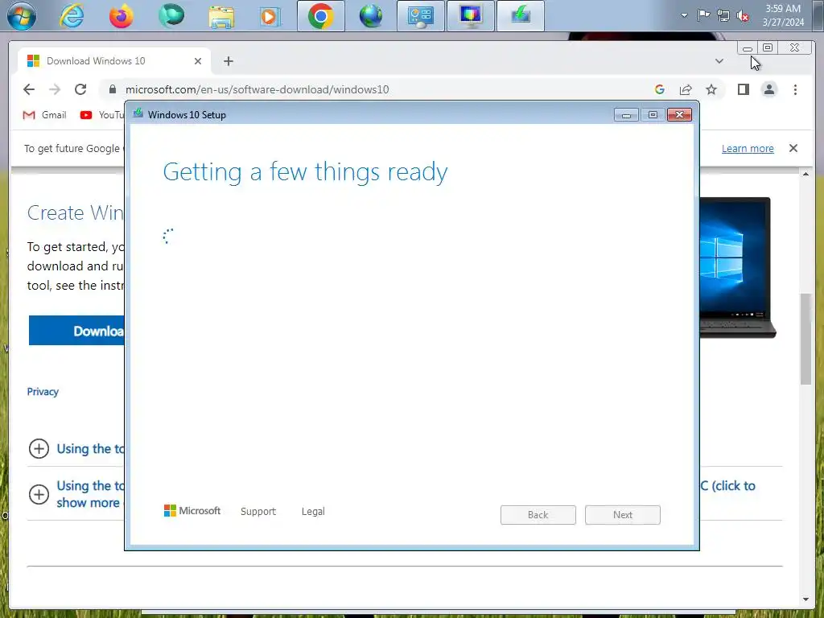Close the Windows 10 Setup window
The image size is (824, 618).
679,115
